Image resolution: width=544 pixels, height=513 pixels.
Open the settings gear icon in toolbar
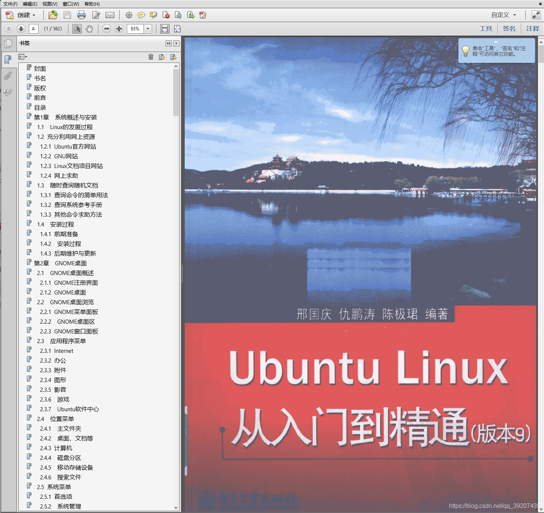tap(129, 15)
